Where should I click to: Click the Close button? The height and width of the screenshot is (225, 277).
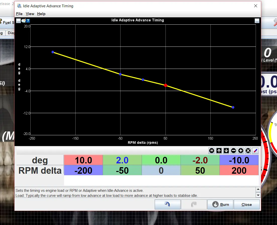point(247,204)
